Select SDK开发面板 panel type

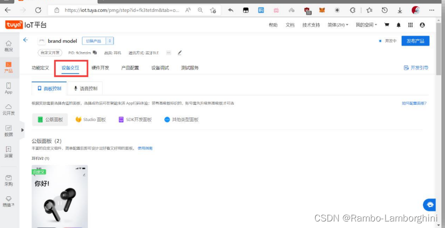point(135,120)
